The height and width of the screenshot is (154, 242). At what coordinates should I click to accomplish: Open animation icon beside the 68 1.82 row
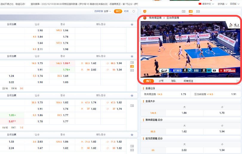click(132, 150)
